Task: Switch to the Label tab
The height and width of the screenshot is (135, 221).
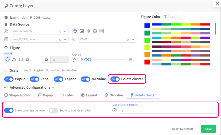Action: [67, 95]
